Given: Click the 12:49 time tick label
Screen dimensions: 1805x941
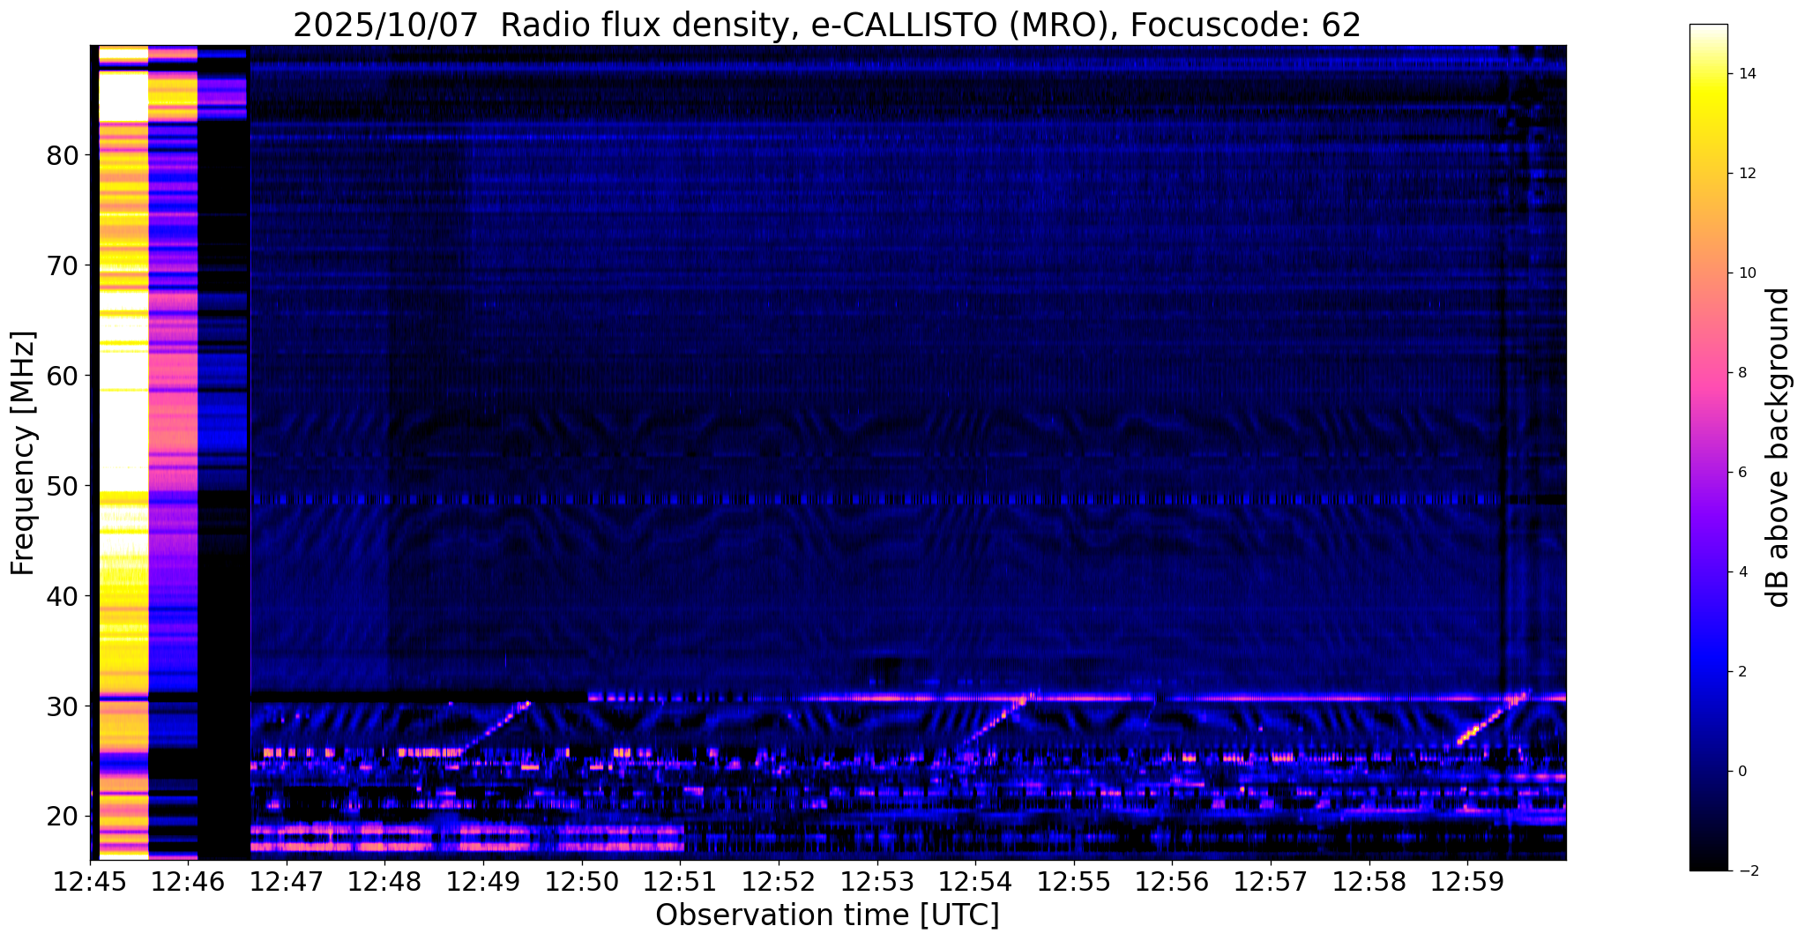Looking at the screenshot, I should 483,880.
